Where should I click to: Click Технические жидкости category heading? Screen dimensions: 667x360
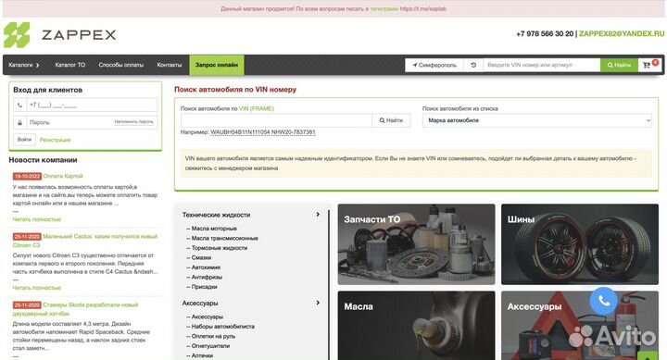[x=216, y=215]
